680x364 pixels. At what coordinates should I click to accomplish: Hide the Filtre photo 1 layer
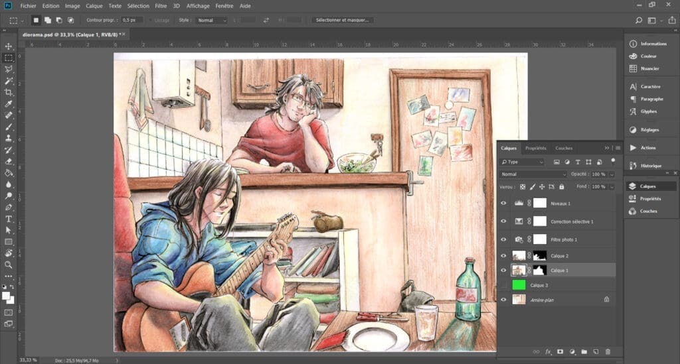tap(503, 239)
